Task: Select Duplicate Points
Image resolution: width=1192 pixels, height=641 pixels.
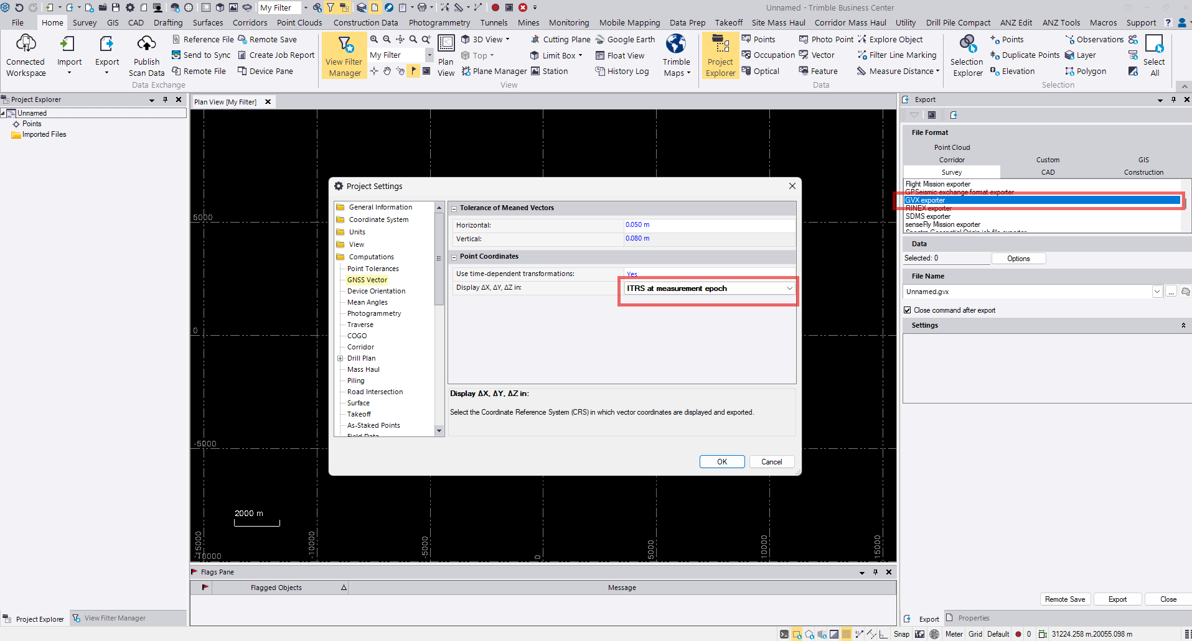Action: (1025, 55)
